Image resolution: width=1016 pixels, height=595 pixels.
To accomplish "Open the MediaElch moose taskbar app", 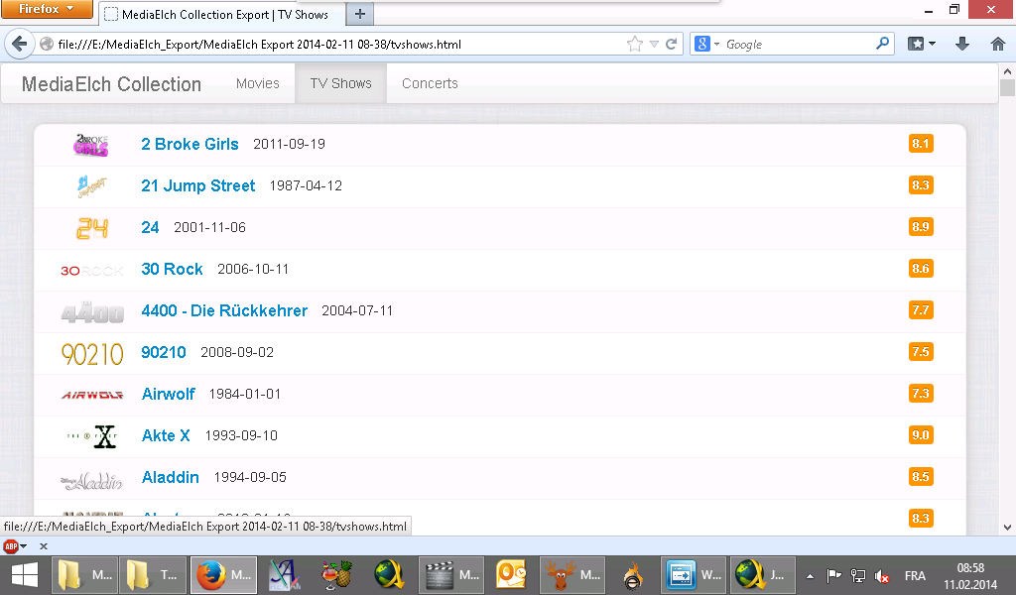I will click(x=572, y=575).
